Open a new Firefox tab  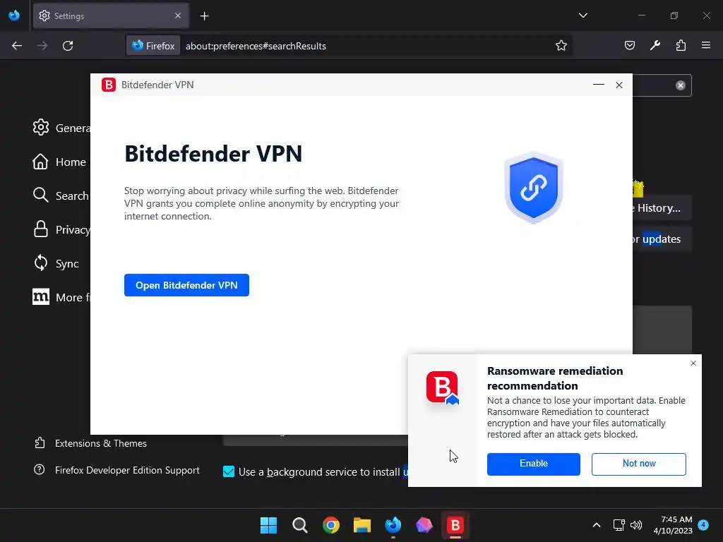click(204, 16)
